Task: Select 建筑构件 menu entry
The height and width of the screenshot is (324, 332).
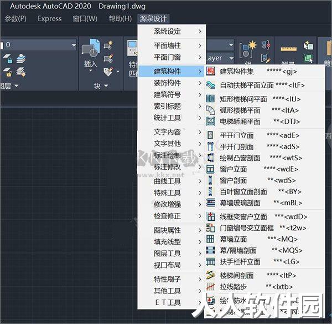Action: [x=171, y=71]
